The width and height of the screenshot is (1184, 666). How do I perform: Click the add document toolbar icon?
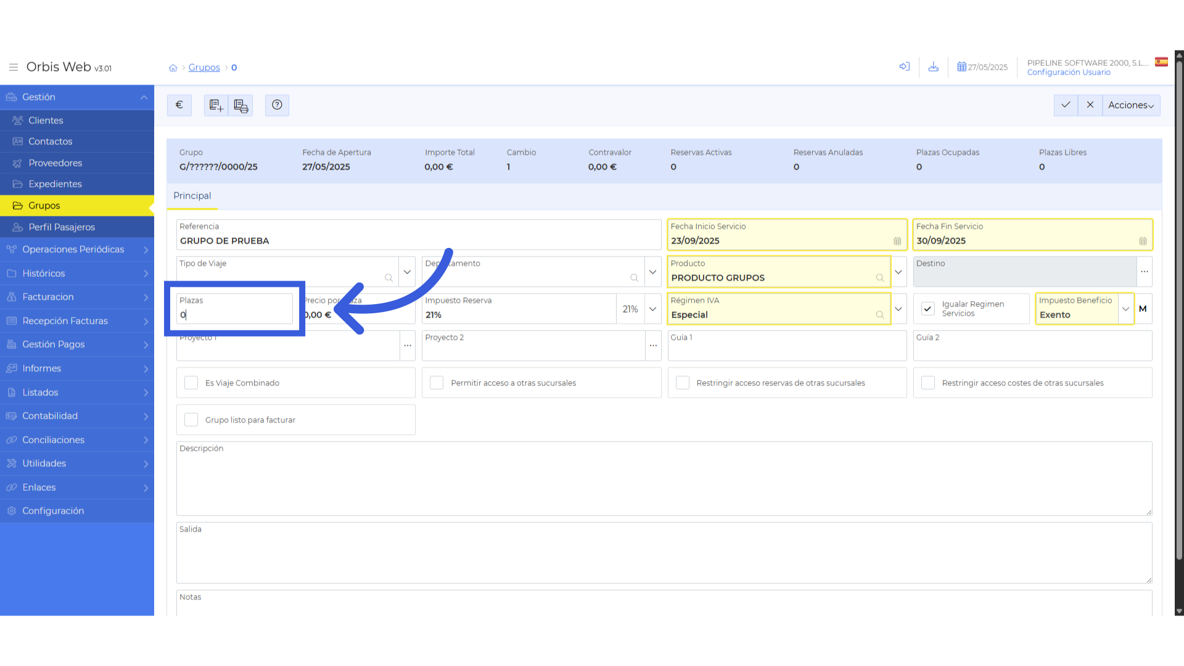tap(216, 105)
